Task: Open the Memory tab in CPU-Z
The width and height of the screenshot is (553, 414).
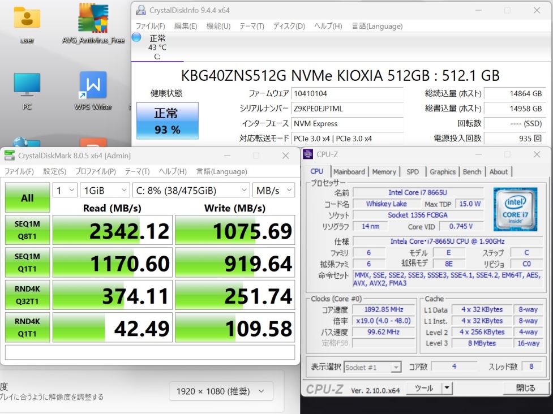Action: [x=384, y=172]
